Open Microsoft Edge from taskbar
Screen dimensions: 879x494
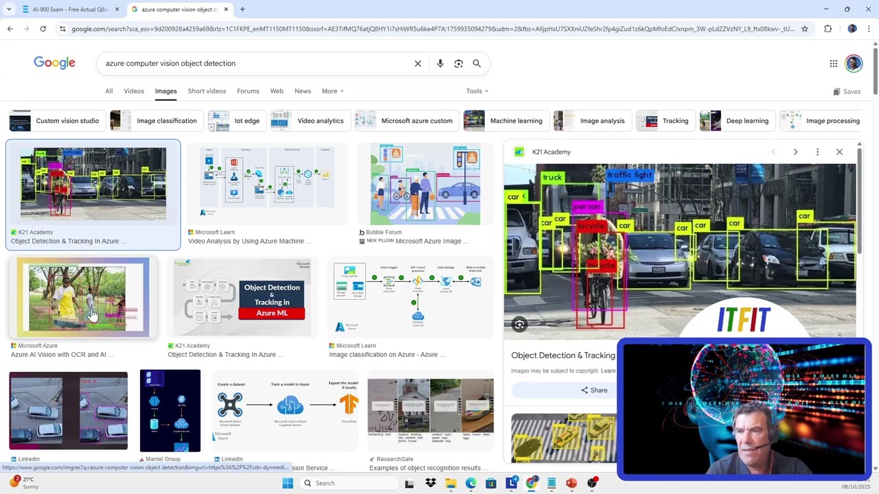tap(470, 483)
